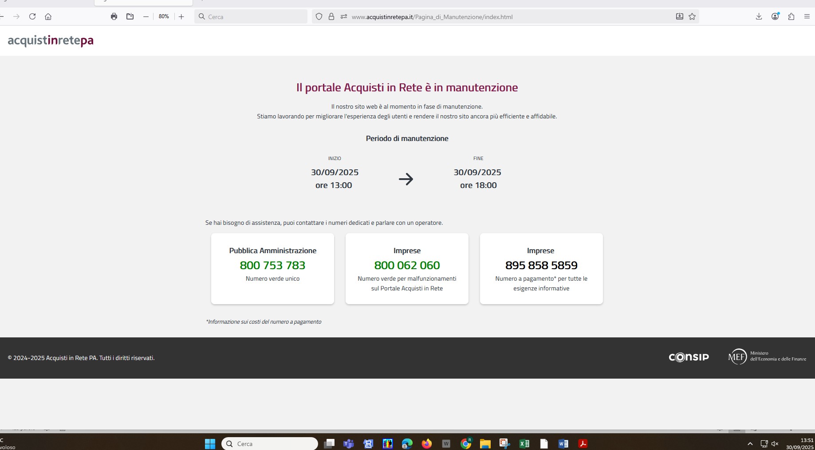The height and width of the screenshot is (450, 815).
Task: Open the Firefox hamburger application menu
Action: pos(807,16)
